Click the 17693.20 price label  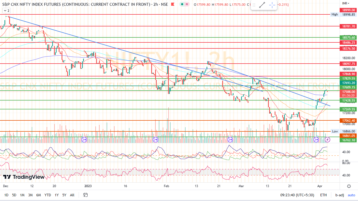(348, 83)
